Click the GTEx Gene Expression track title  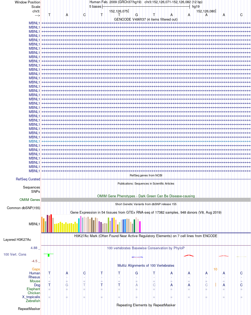click(146, 213)
